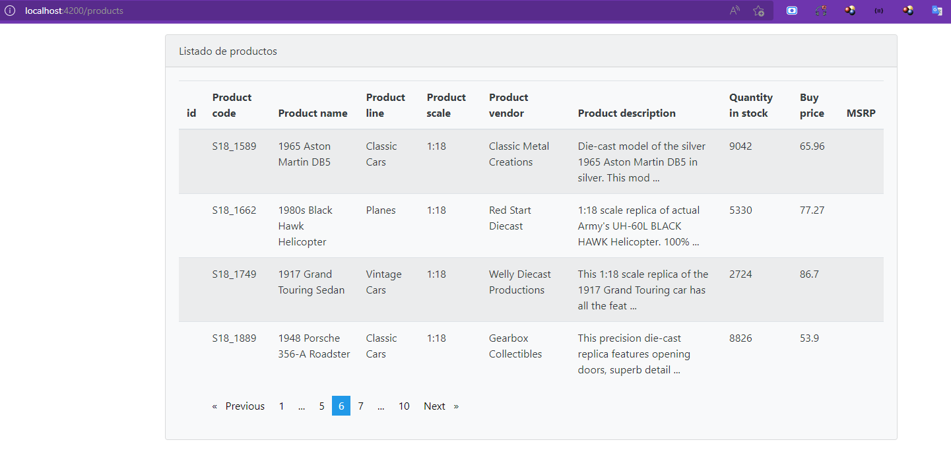Click the S18_1589 product row
The width and height of the screenshot is (951, 471).
234,146
